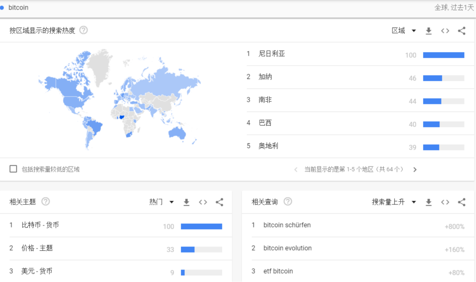This screenshot has height=282, width=476.
Task: Click the 巴西 blue progress bar
Action: tap(431, 124)
